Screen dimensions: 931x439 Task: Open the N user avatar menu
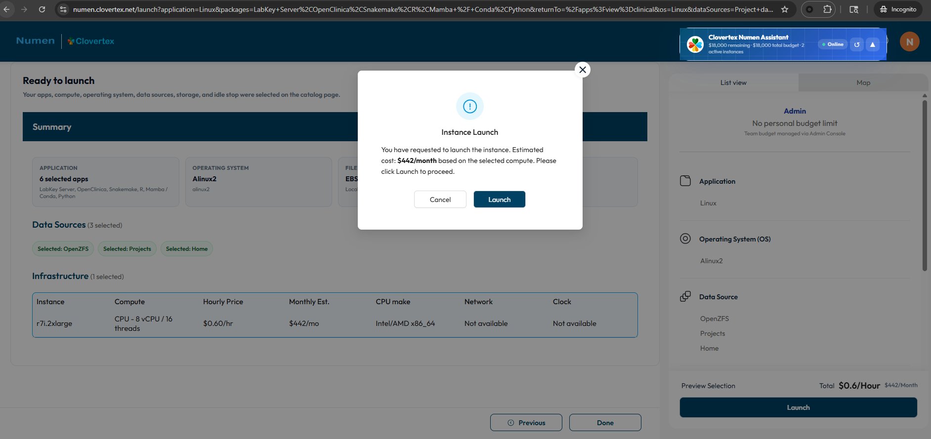[909, 41]
